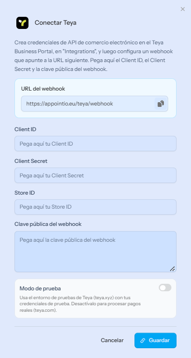
Task: Click the Modo de prueba heading
Action: 40,288
